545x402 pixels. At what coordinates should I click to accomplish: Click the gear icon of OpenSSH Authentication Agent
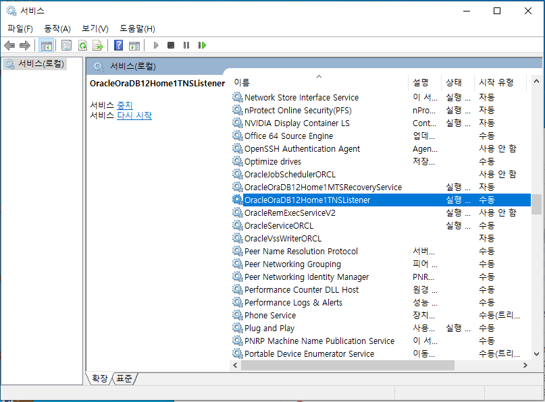point(238,148)
